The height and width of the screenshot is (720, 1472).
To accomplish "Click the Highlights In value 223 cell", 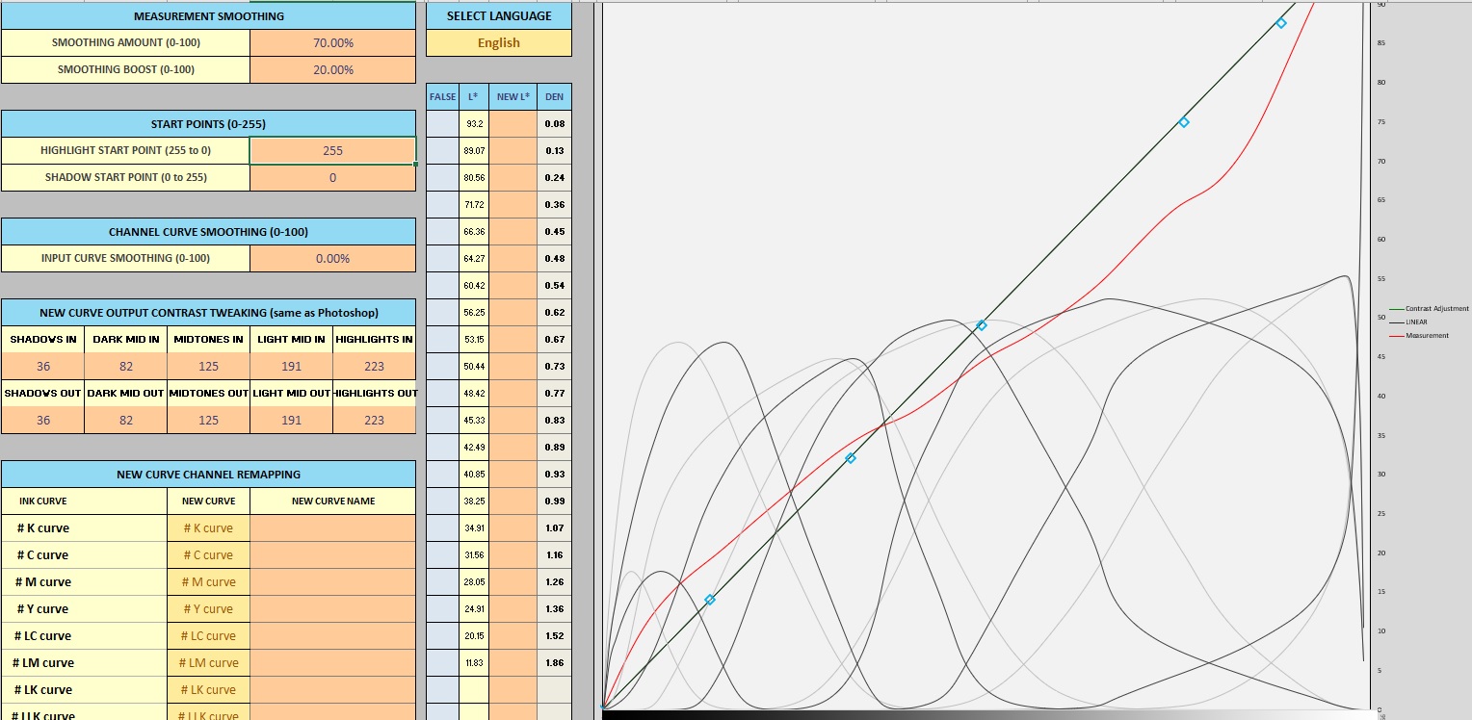I will pos(375,367).
